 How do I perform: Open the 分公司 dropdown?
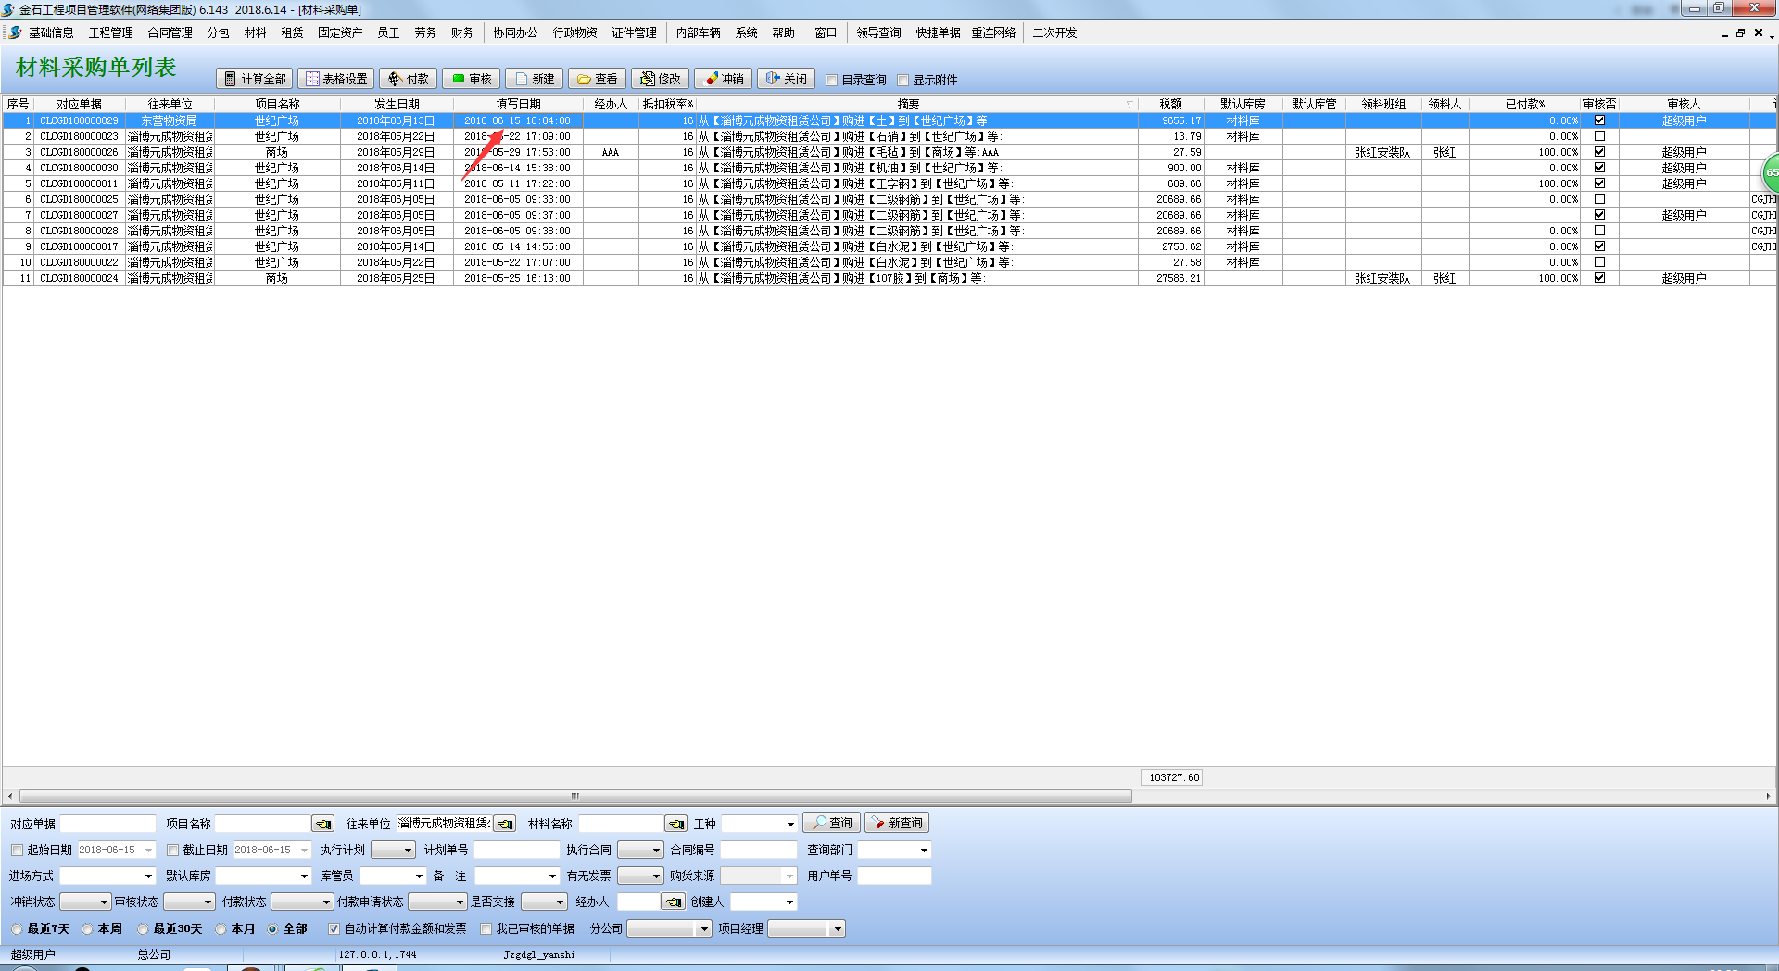(704, 928)
